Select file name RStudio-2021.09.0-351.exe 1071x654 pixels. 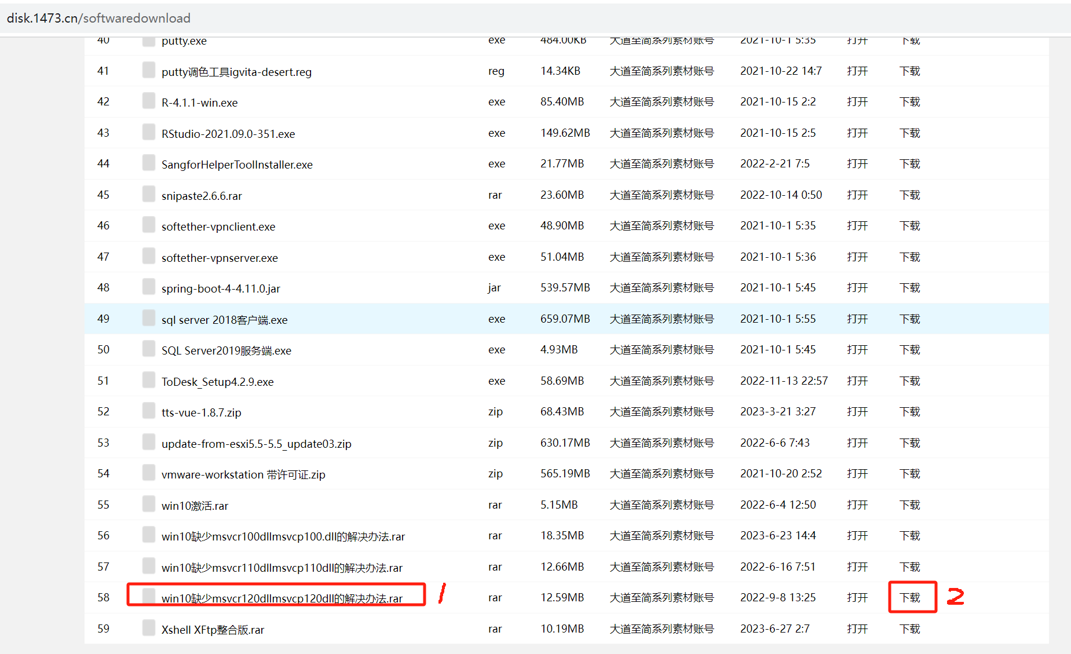coord(228,134)
